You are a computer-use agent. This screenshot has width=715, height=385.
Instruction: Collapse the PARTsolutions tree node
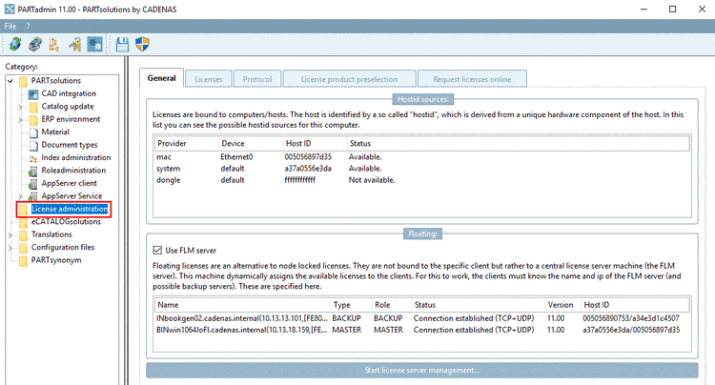pyautogui.click(x=10, y=81)
